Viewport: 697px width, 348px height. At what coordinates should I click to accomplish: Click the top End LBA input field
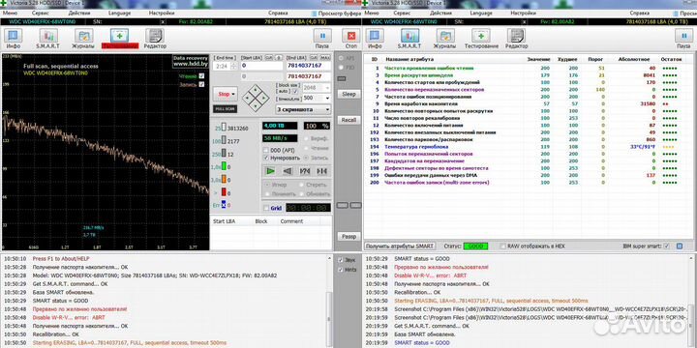coord(309,66)
